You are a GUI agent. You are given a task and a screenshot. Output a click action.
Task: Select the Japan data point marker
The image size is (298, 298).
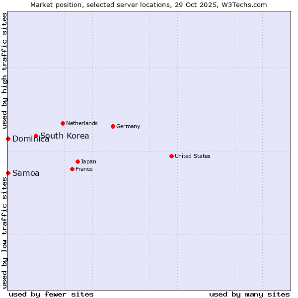[x=77, y=161]
